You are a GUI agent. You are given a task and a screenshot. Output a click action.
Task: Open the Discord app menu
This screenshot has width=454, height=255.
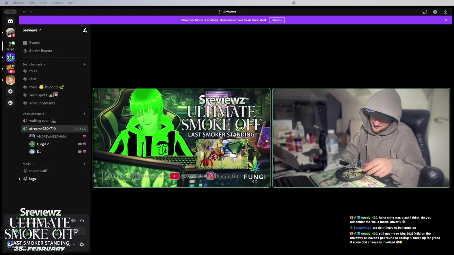tap(18, 3)
